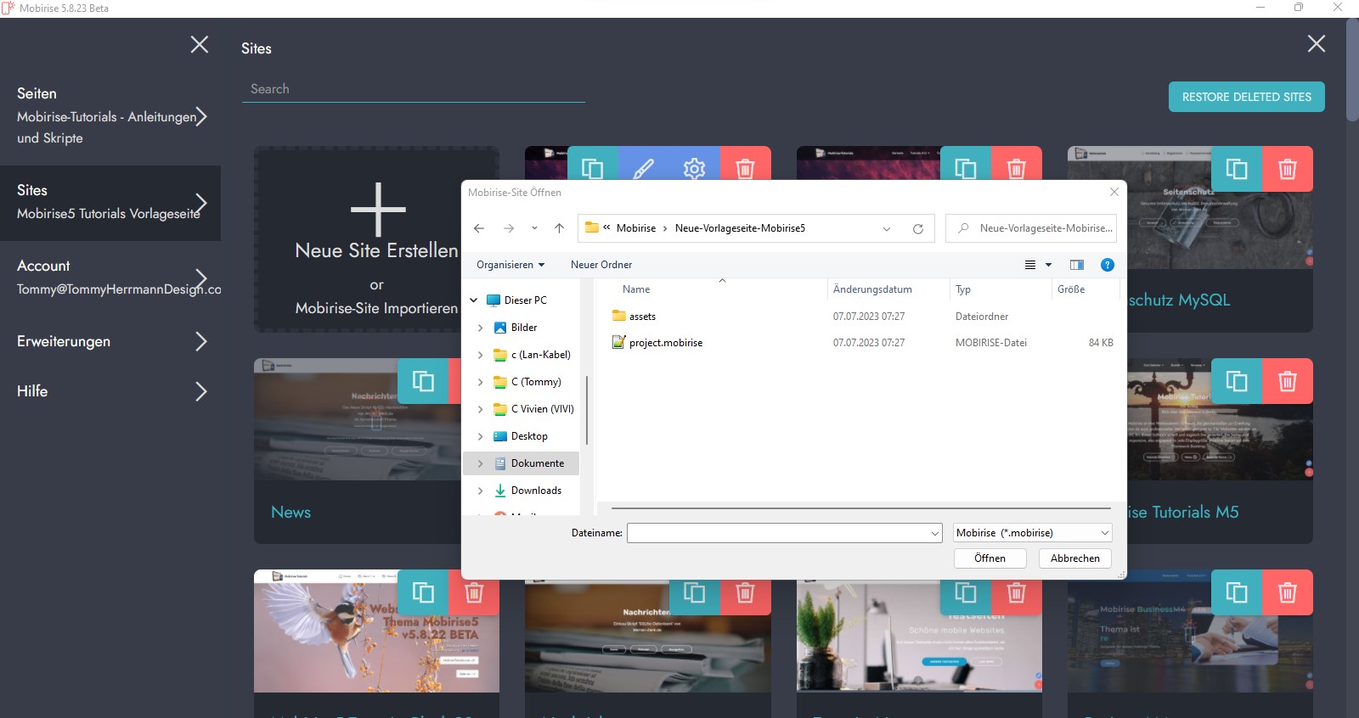Click the folder search box in the dialog

click(1030, 228)
